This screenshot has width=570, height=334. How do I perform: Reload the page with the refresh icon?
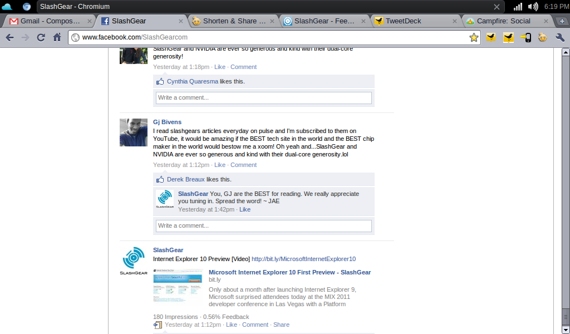pyautogui.click(x=41, y=38)
